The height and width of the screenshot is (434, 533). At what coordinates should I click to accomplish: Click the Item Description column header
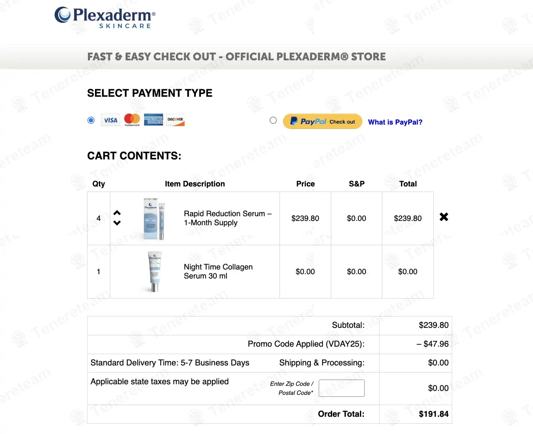pos(195,184)
